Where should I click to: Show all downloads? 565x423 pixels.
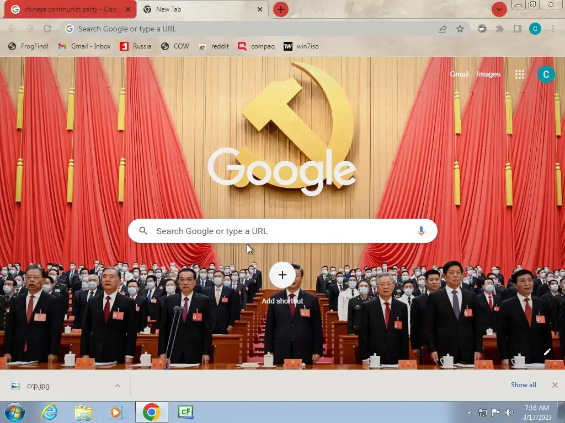point(523,385)
